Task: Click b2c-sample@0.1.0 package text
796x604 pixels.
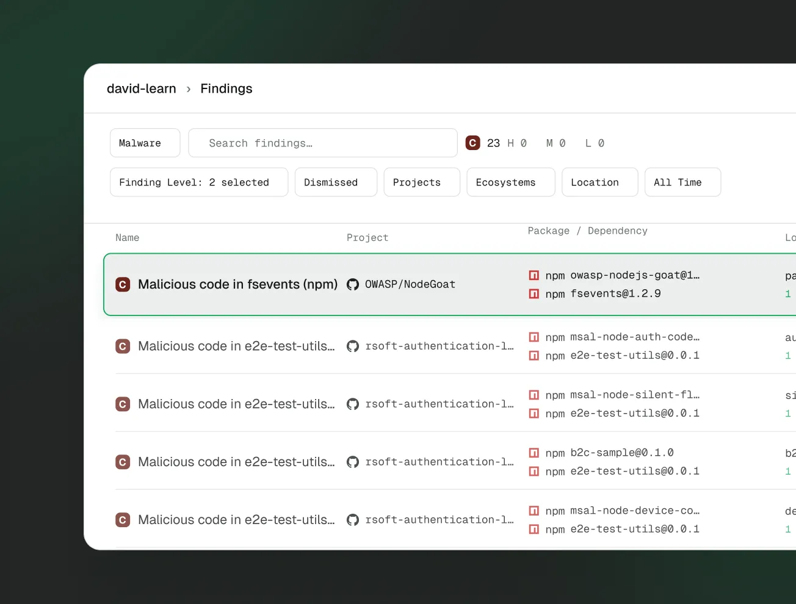Action: tap(622, 453)
